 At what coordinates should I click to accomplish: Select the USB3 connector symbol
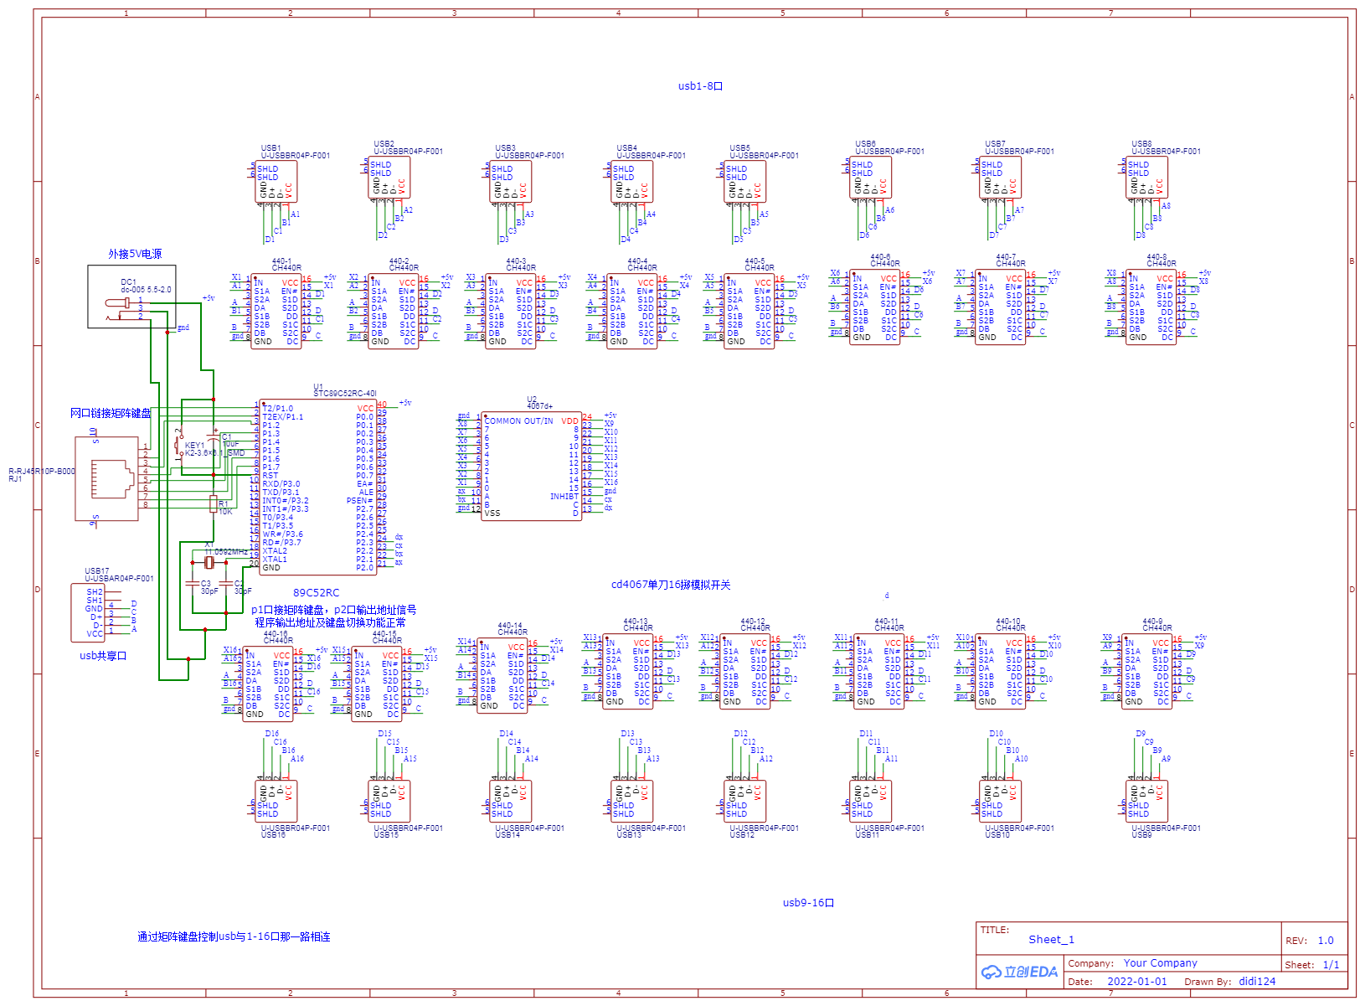coord(511,182)
